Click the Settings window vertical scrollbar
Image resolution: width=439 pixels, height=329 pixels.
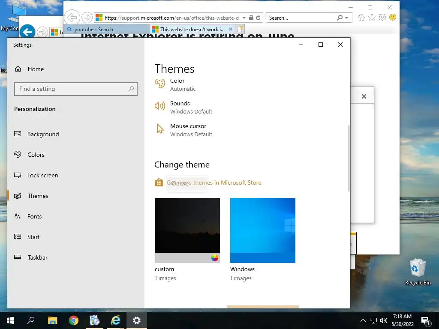pos(349,159)
